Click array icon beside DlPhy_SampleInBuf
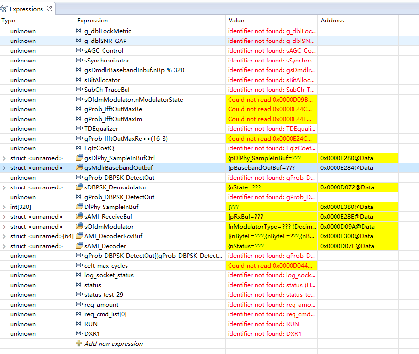419x354 pixels. click(x=80, y=207)
